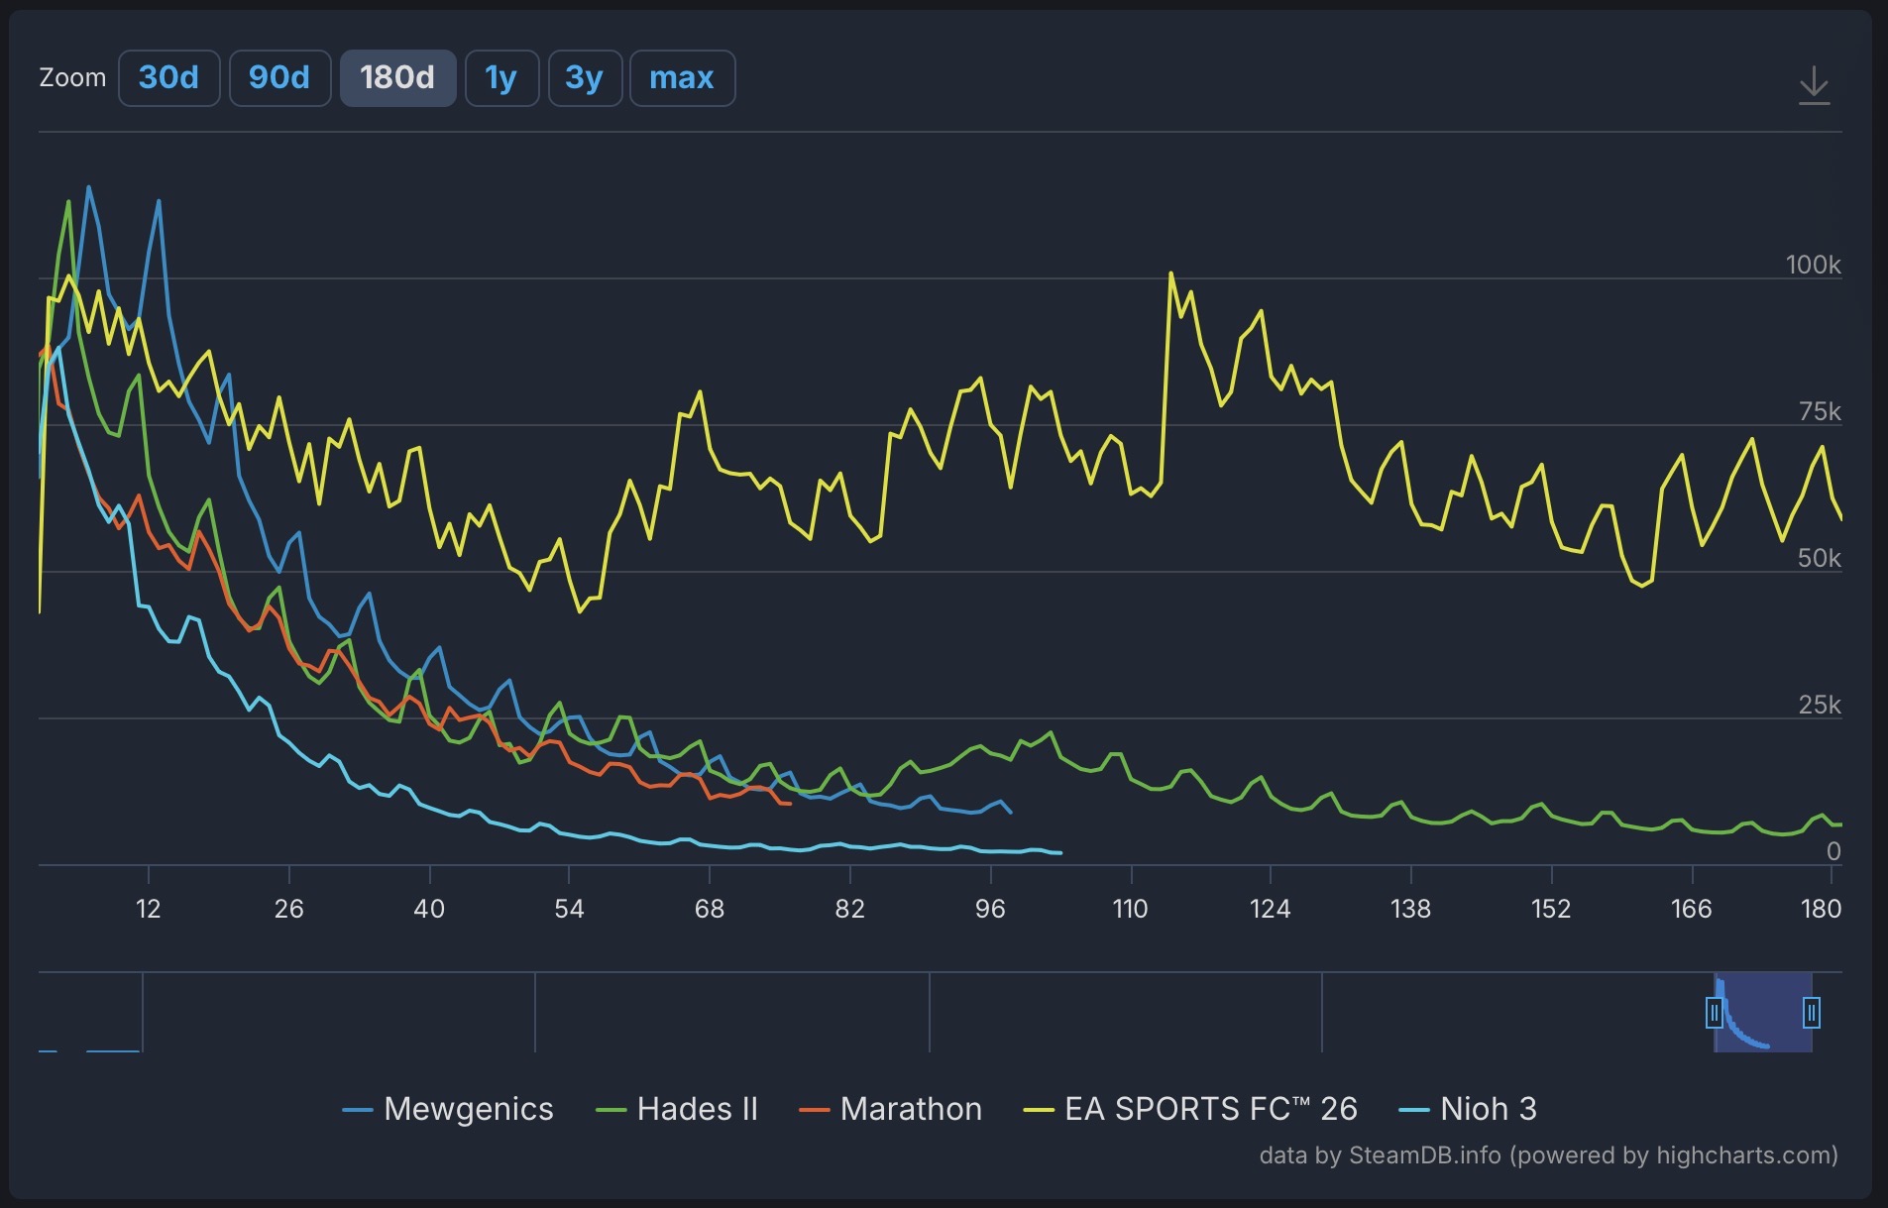This screenshot has width=1888, height=1208.
Task: Click the yellow EA SPORTS legend line marker
Action: (x=1039, y=1110)
